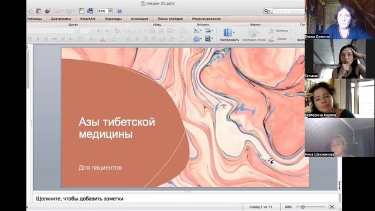This screenshot has width=375, height=211.
Task: Toggle align text left button
Action: tap(129, 39)
